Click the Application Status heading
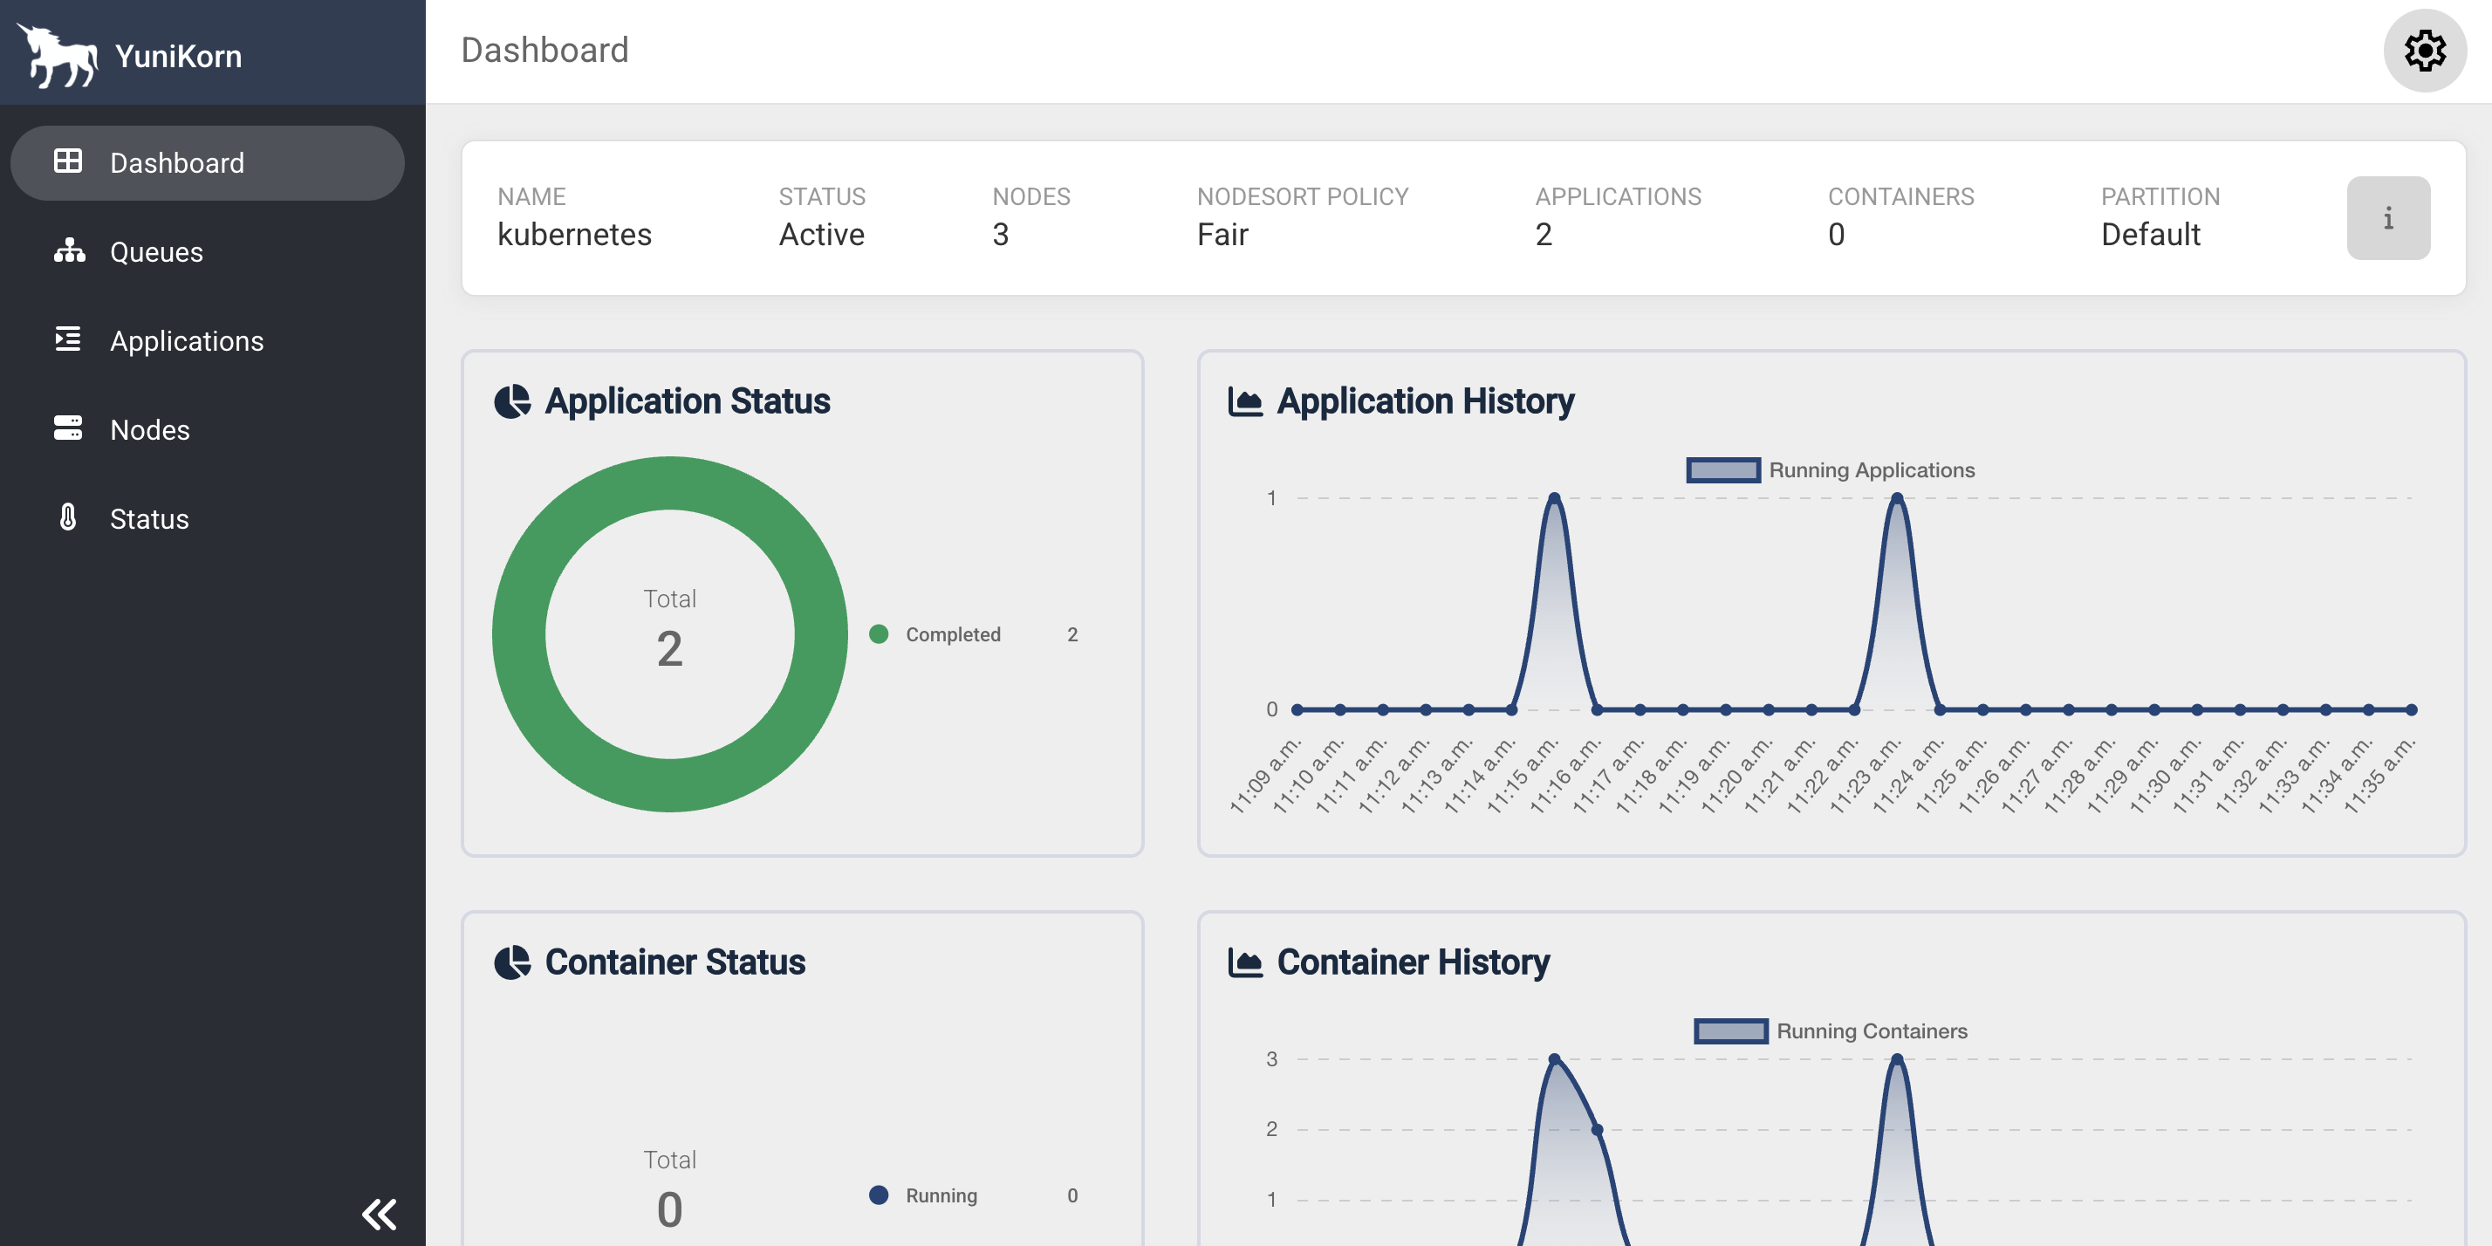Viewport: 2492px width, 1246px height. click(687, 401)
